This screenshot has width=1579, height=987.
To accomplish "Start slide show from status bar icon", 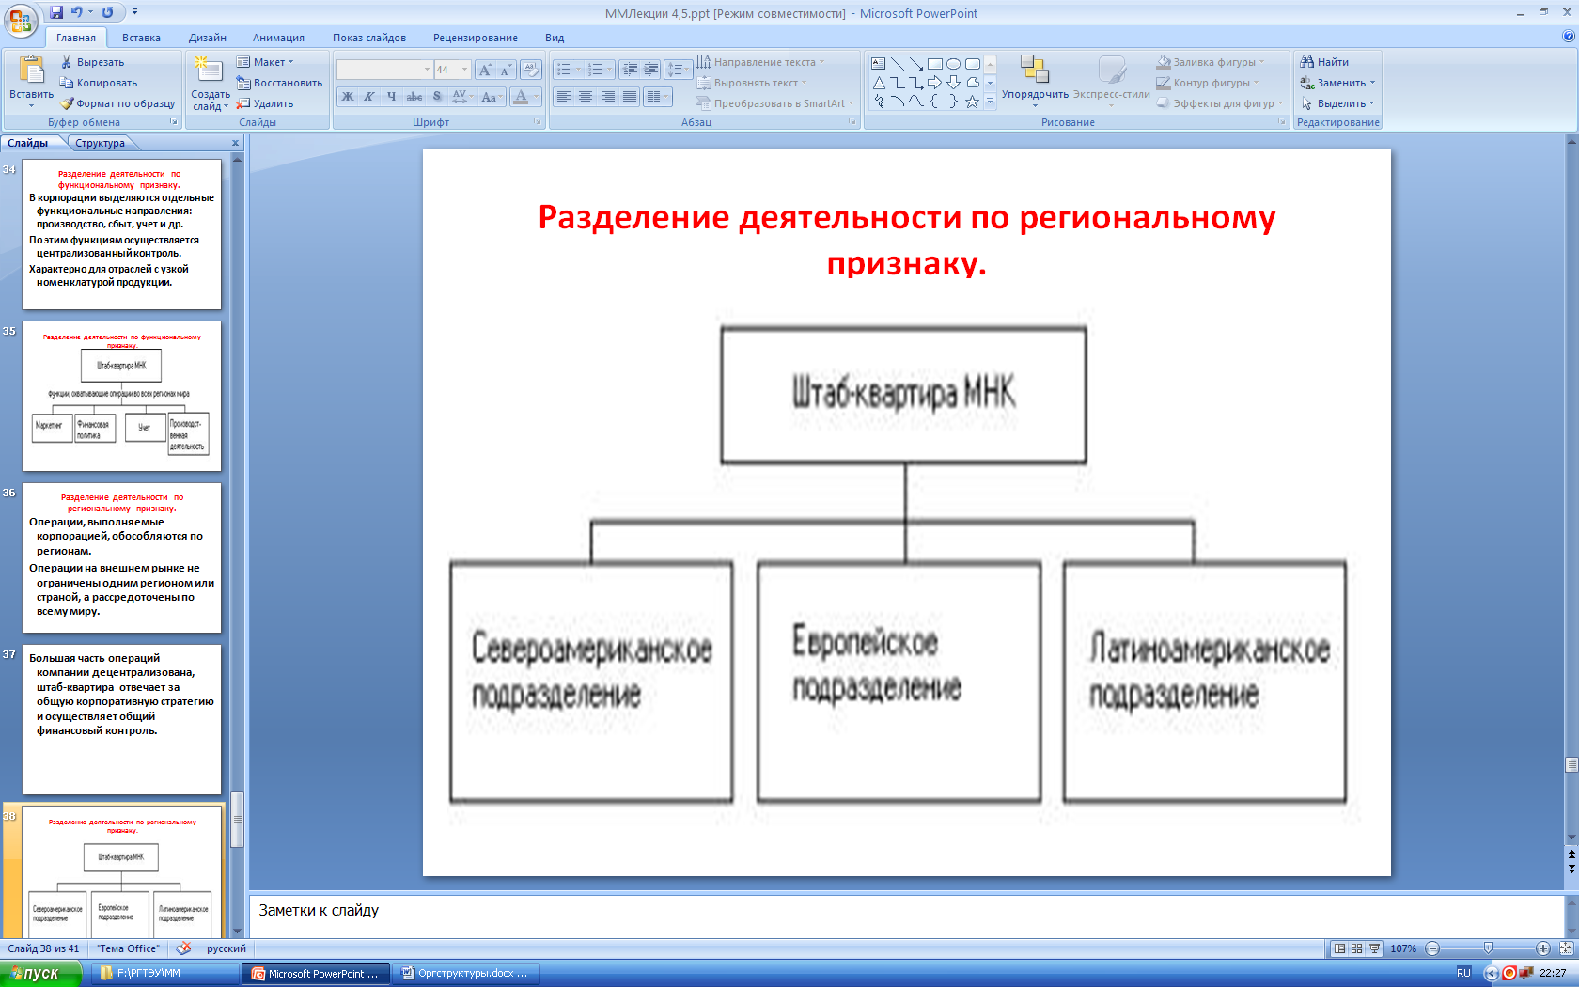I will pyautogui.click(x=1374, y=948).
